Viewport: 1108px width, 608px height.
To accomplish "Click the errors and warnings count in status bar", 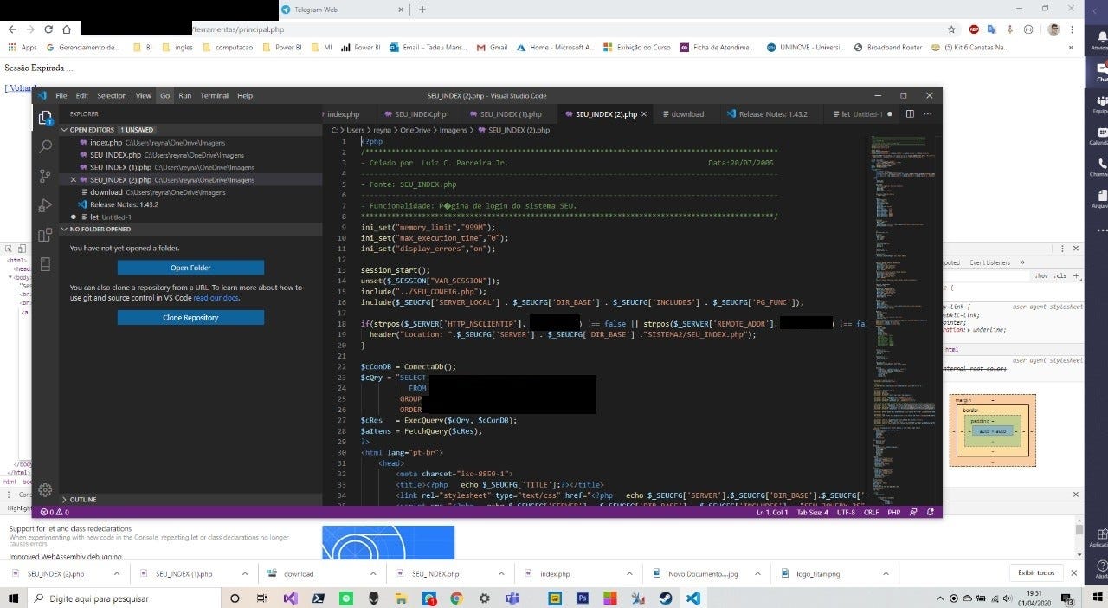I will coord(54,512).
